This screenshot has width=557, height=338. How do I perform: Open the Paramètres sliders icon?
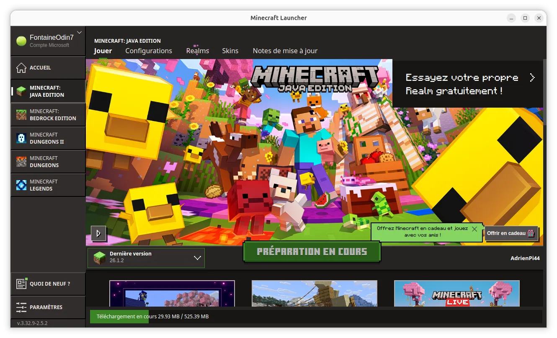[21, 307]
